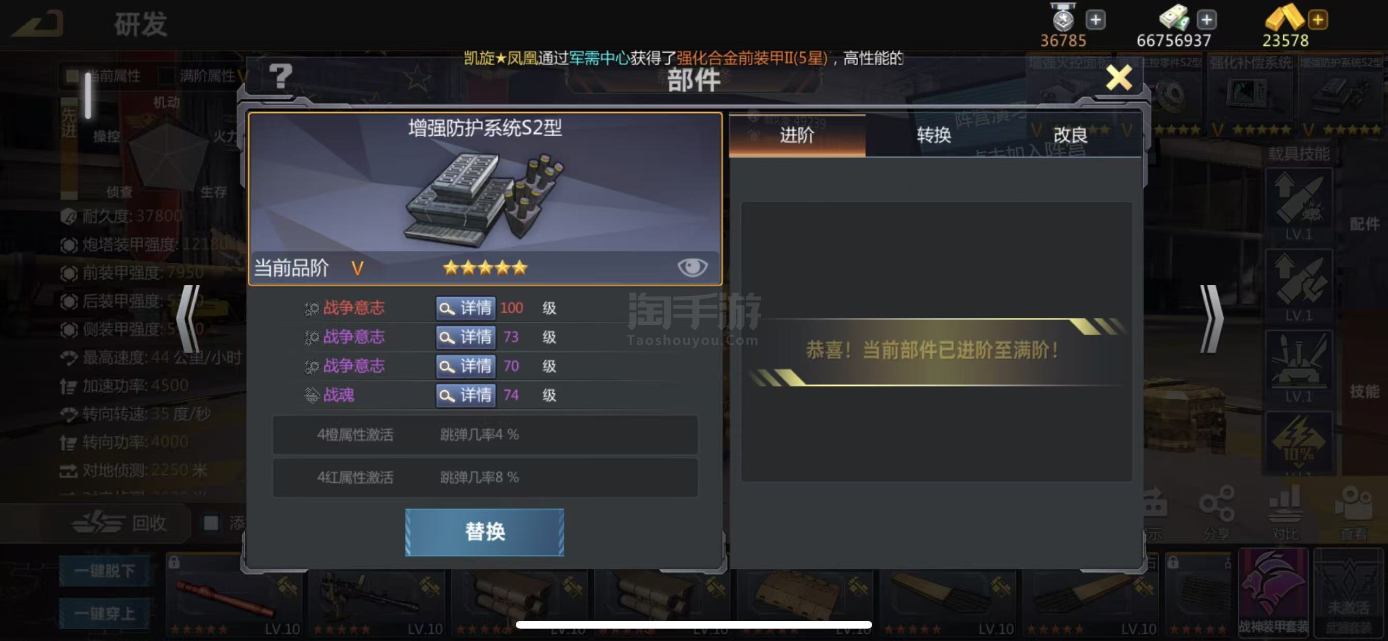Switch to the 改良 tab
Viewport: 1388px width, 641px height.
pyautogui.click(x=1070, y=135)
